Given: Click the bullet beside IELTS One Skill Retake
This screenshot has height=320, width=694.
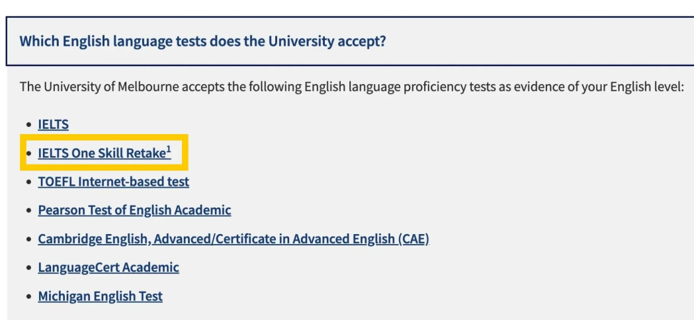Looking at the screenshot, I should 28,154.
